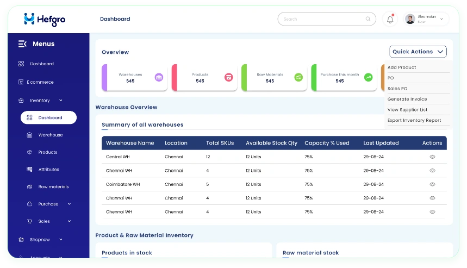The width and height of the screenshot is (467, 268).
Task: Click the Raw Materials card icon
Action: [298, 77]
